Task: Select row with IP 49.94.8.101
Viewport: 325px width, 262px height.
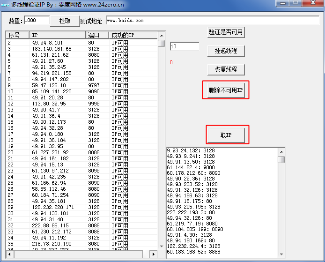Action: tap(82, 43)
